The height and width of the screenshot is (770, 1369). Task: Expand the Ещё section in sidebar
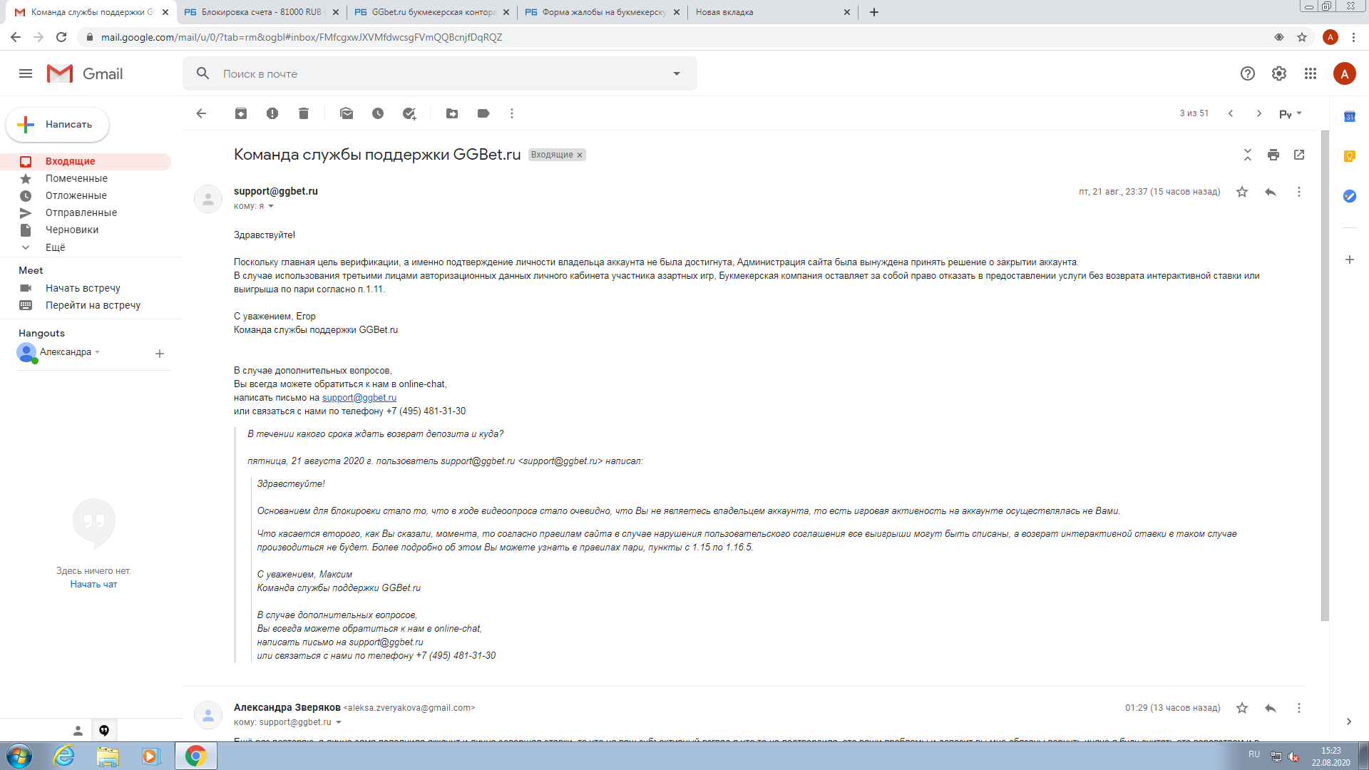[x=55, y=247]
